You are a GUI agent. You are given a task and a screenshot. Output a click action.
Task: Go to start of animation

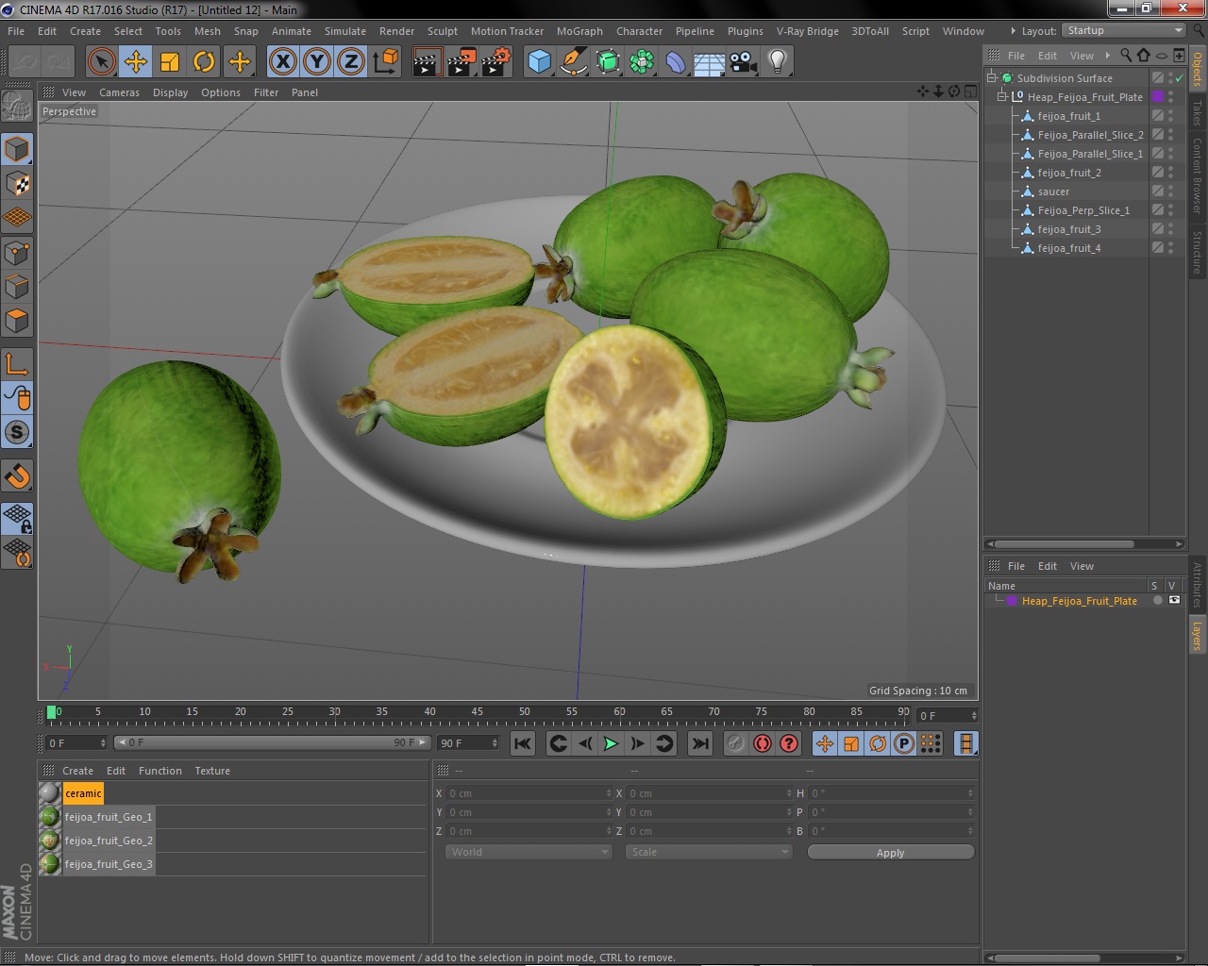pos(522,743)
